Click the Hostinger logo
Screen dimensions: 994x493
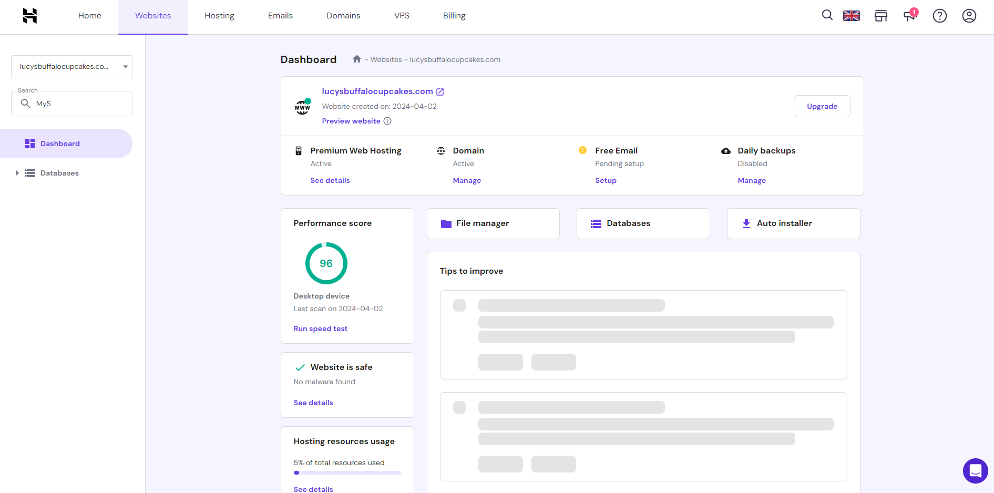(x=30, y=16)
